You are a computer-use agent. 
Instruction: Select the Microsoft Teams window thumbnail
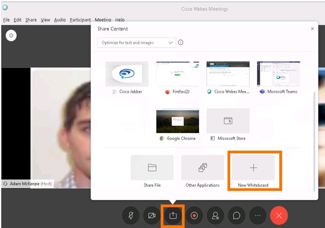(279, 74)
